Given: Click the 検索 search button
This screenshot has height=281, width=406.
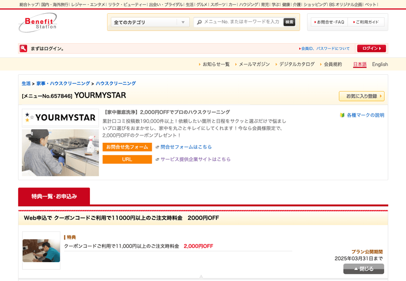Looking at the screenshot, I should pyautogui.click(x=289, y=22).
